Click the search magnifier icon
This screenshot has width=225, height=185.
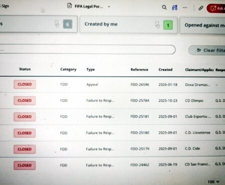(x=164, y=7)
